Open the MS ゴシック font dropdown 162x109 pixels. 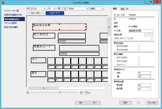pos(36,8)
